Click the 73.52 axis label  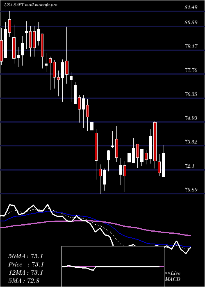point(191,142)
